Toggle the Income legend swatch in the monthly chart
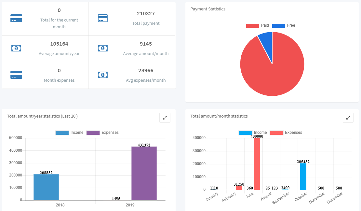 246,133
